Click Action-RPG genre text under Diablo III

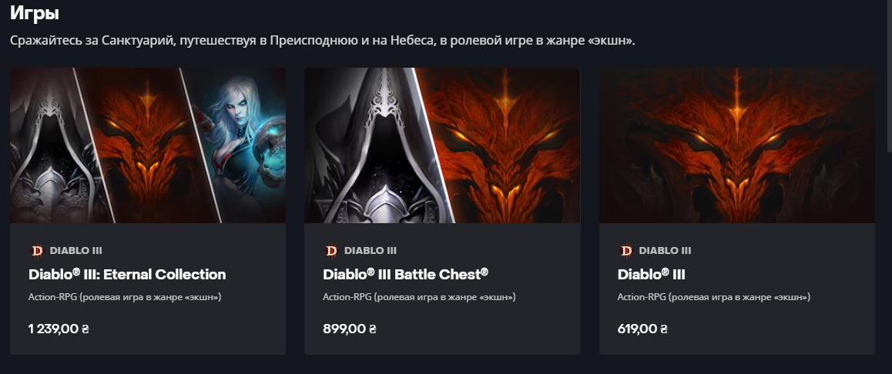[x=714, y=297]
